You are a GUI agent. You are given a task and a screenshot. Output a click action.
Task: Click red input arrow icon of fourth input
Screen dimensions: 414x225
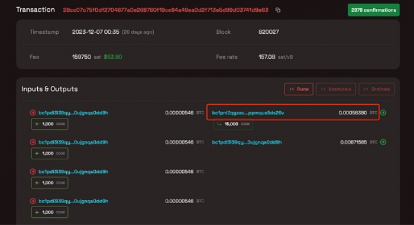click(x=33, y=201)
